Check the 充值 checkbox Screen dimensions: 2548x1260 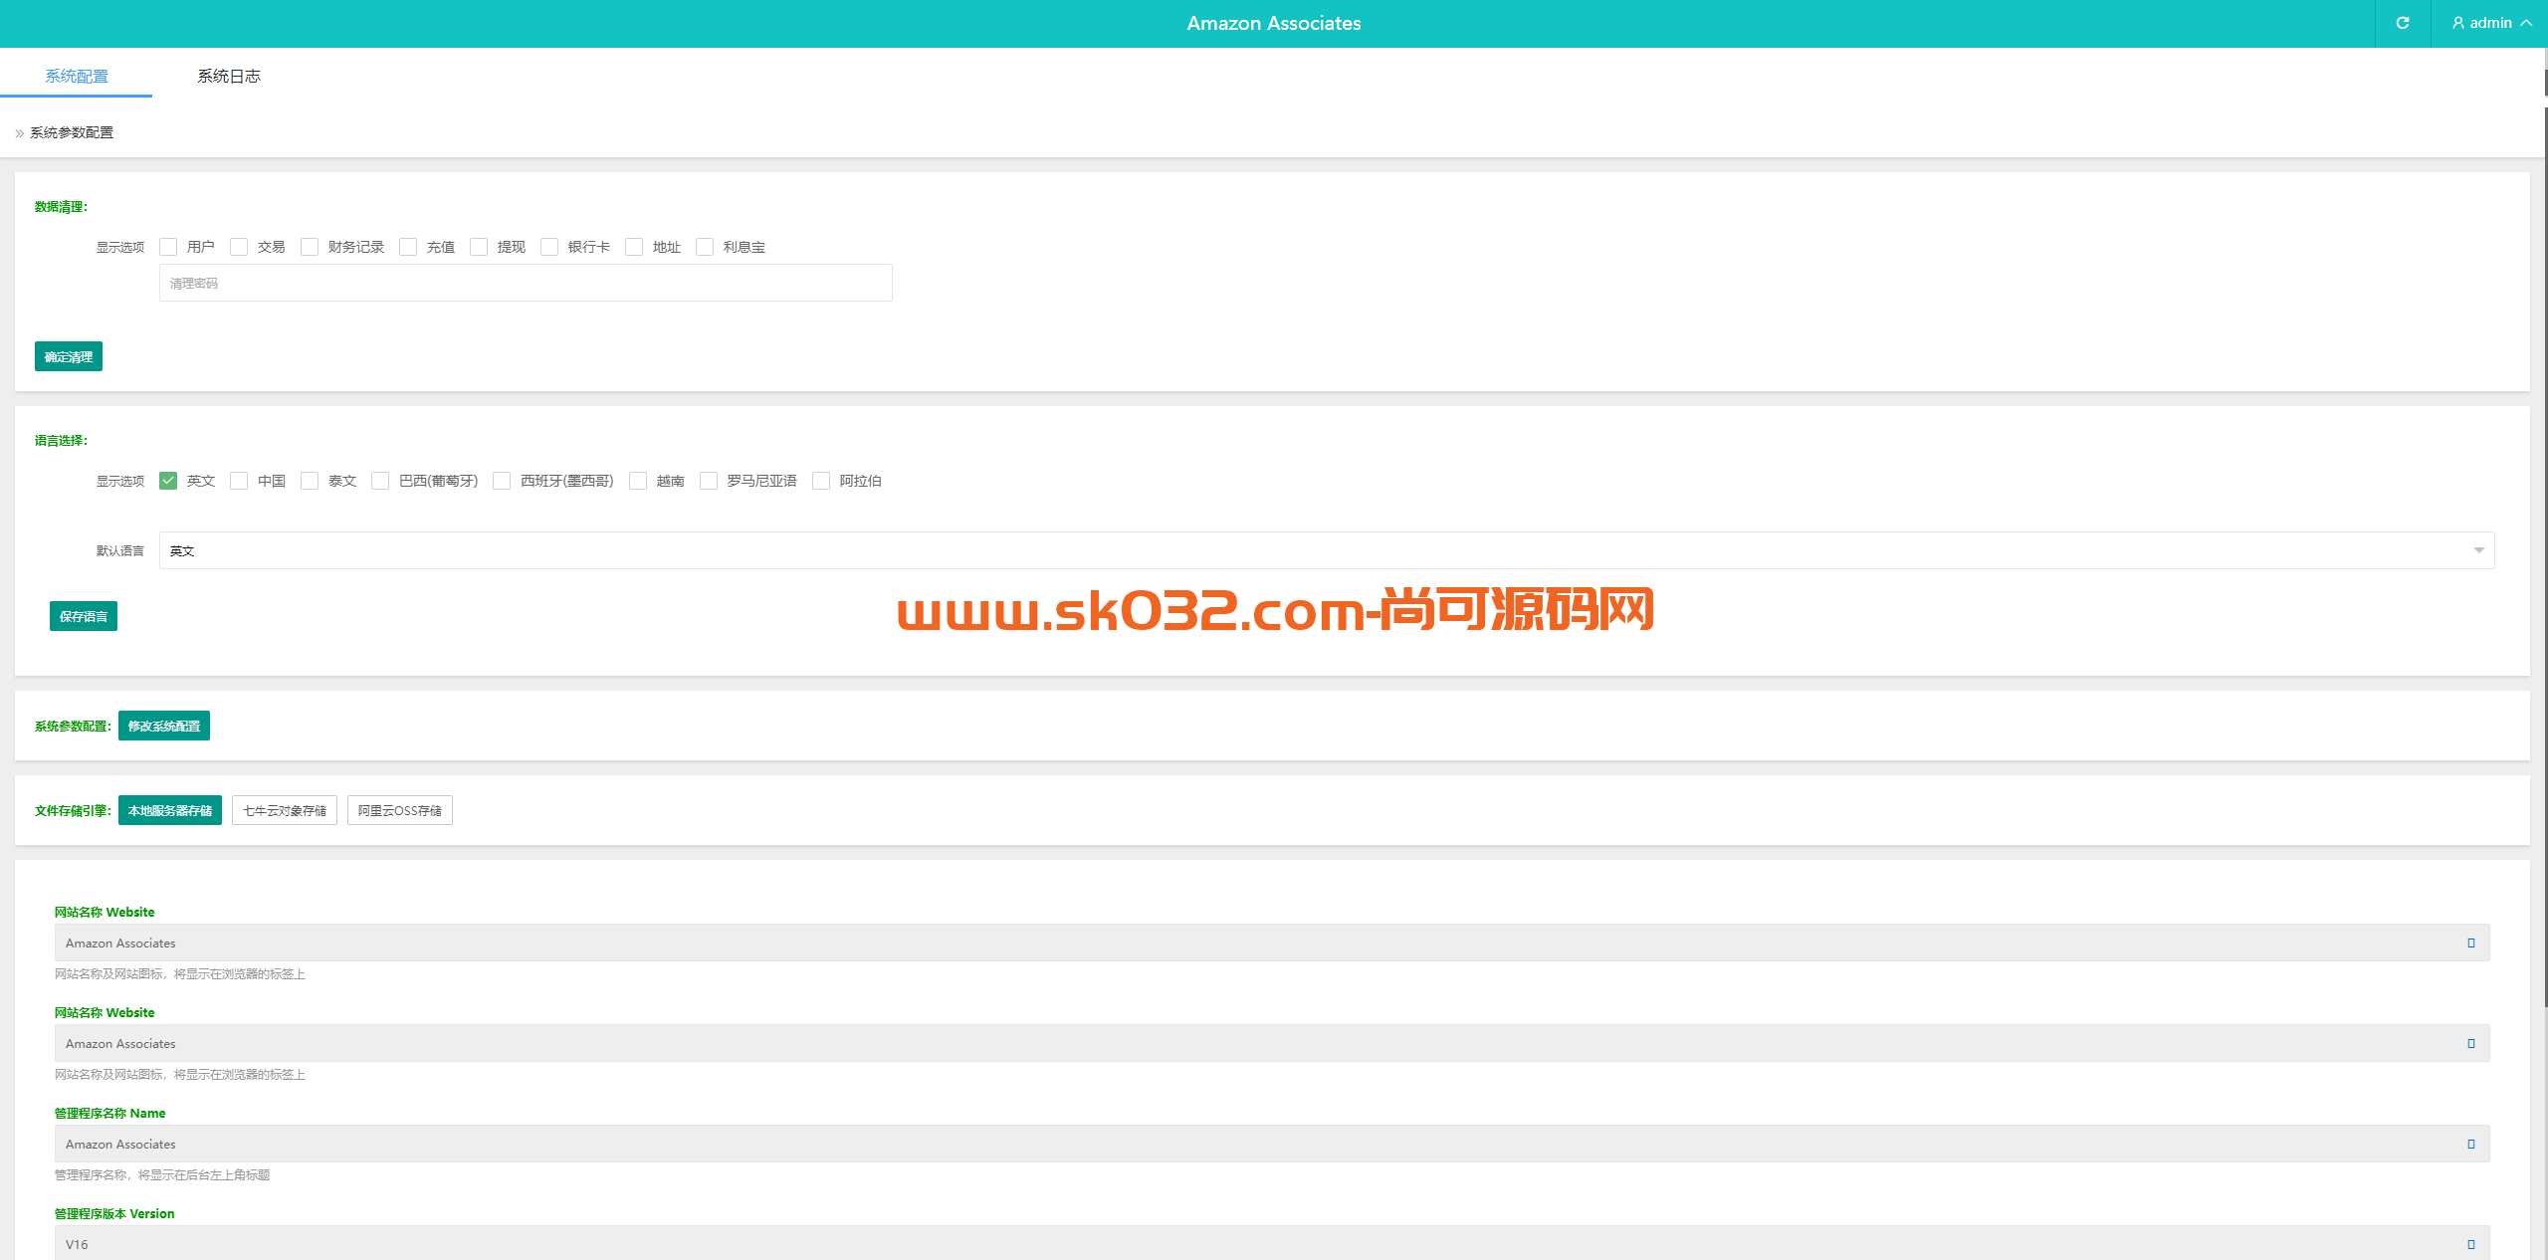(408, 247)
